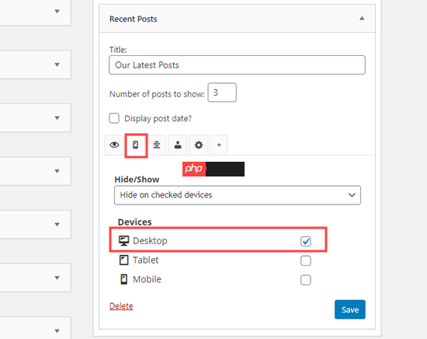The height and width of the screenshot is (339, 427).
Task: Click the Title input field
Action: point(238,65)
